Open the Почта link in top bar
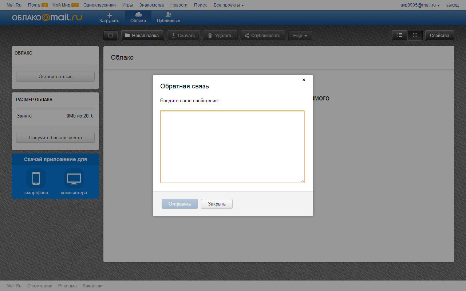466x291 pixels. point(34,5)
